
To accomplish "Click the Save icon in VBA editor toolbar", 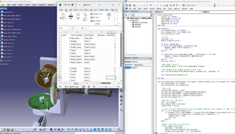I will coord(134,5).
